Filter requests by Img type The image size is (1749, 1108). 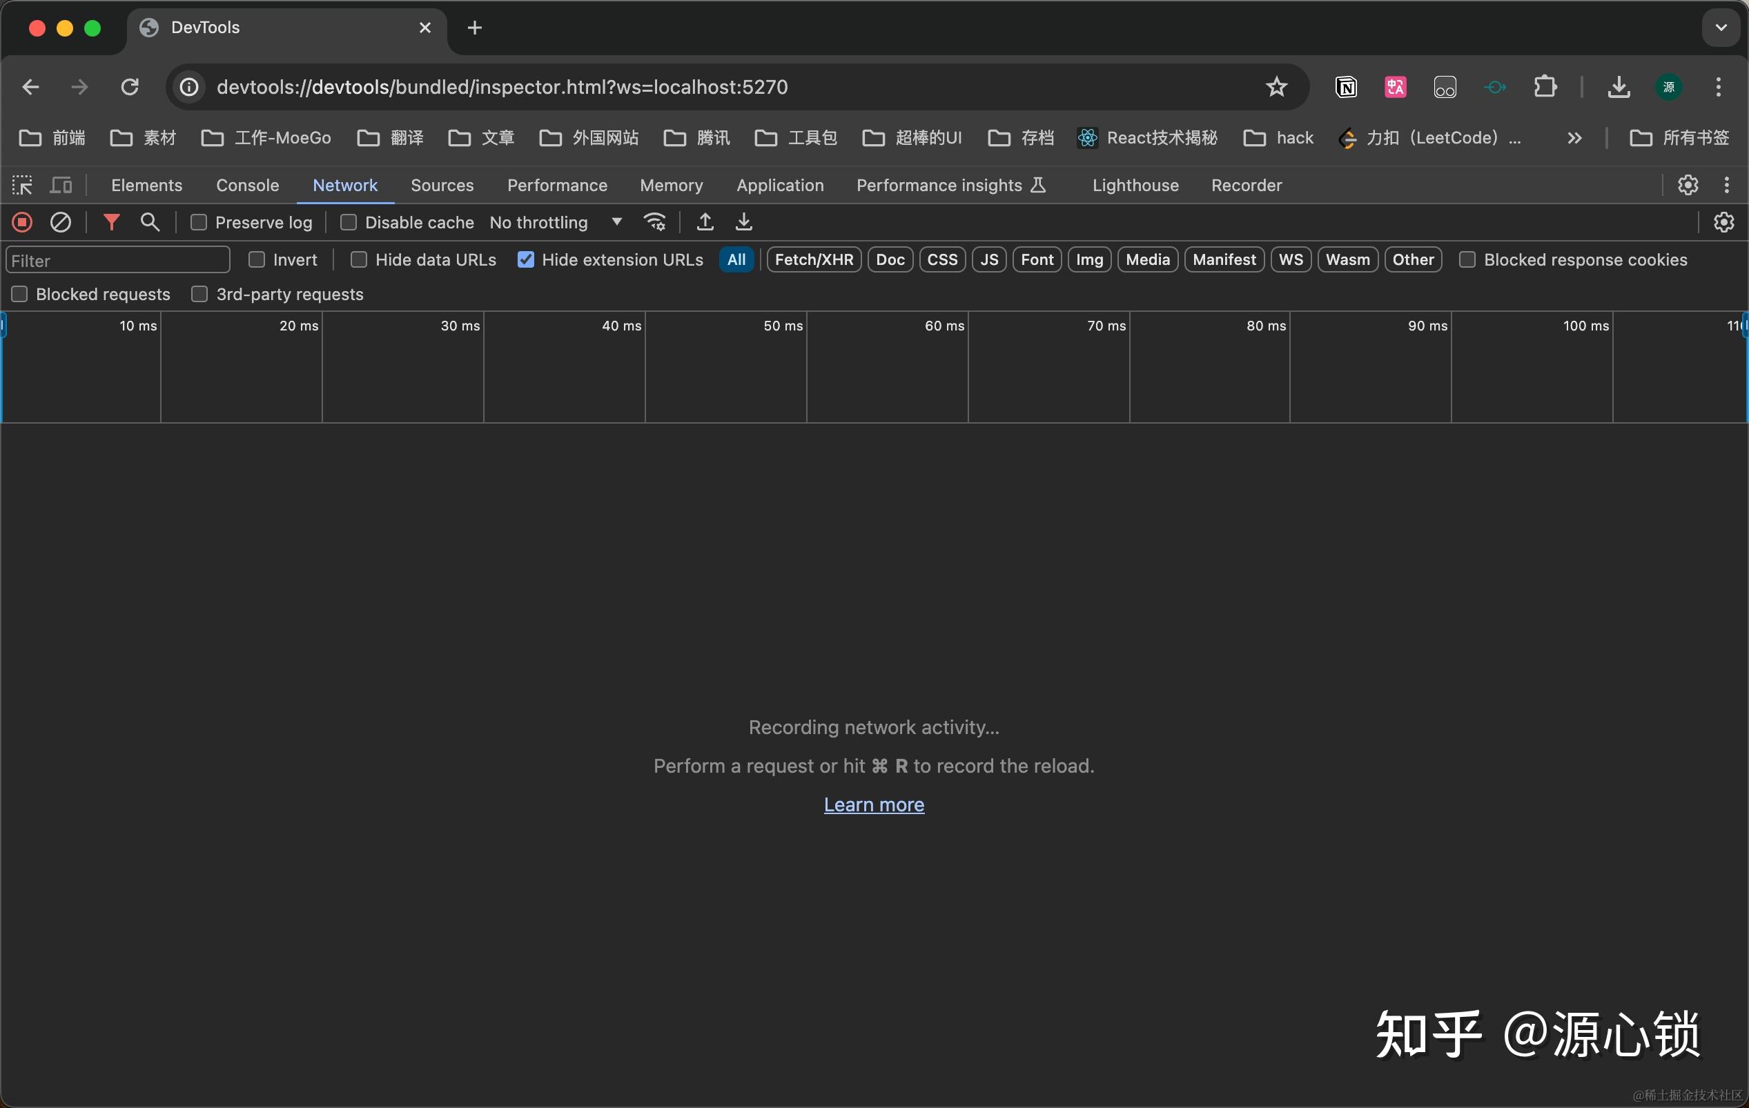point(1089,260)
